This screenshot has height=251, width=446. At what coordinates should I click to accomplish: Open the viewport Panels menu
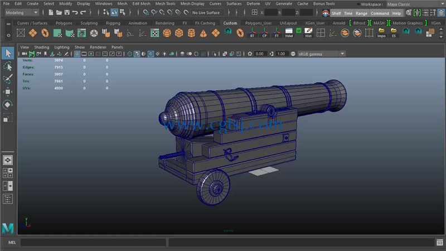click(x=117, y=47)
